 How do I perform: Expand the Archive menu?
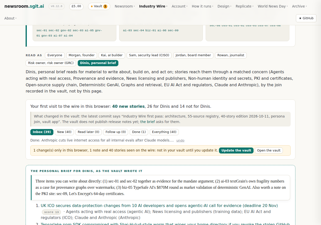point(299,6)
